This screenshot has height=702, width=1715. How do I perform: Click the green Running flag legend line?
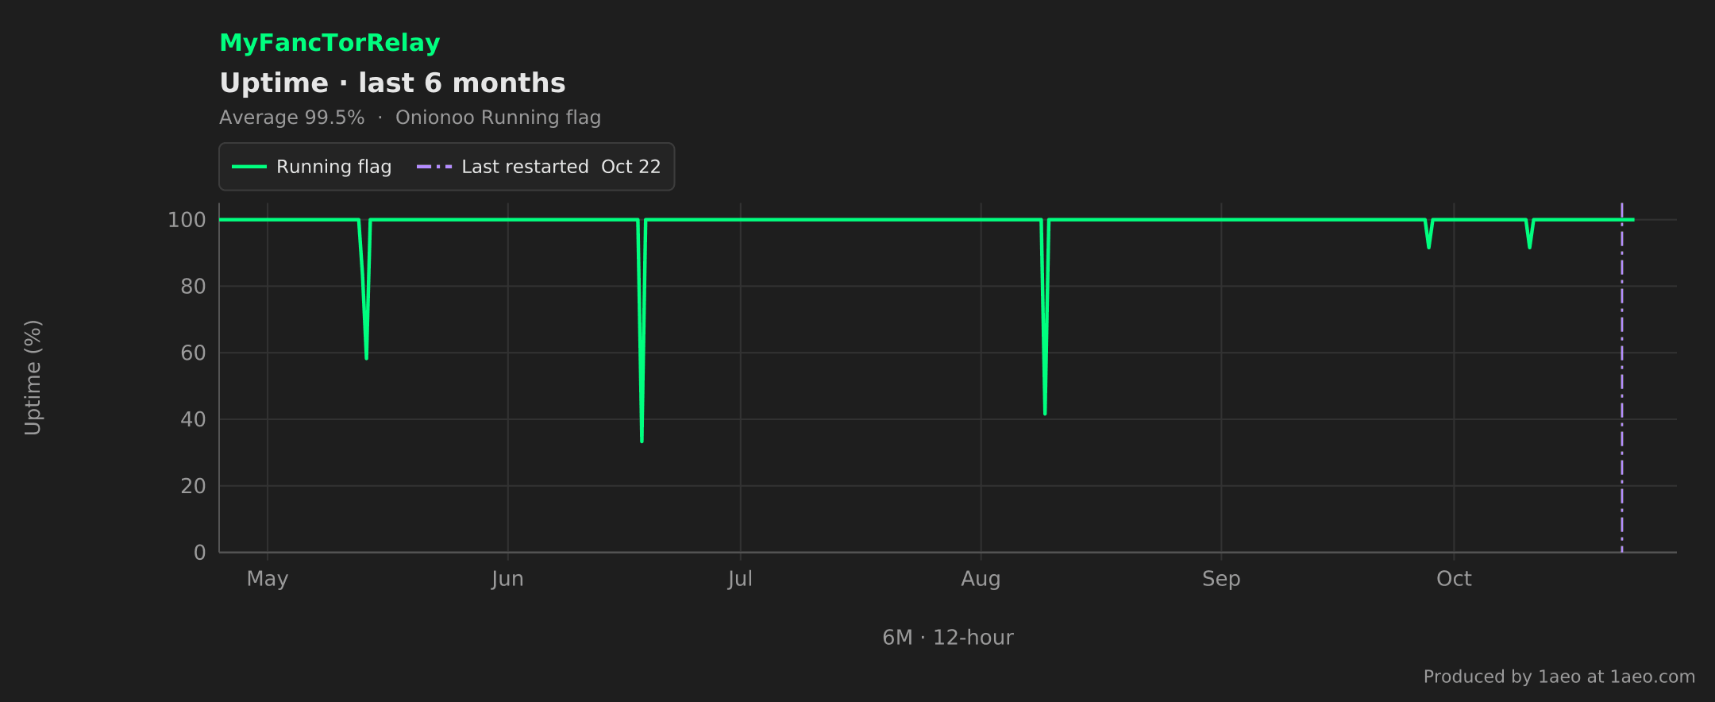pos(249,167)
